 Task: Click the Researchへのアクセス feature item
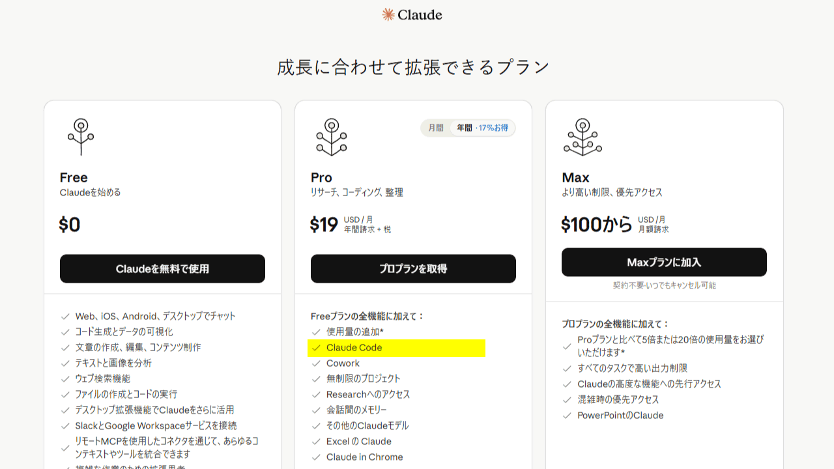(x=368, y=395)
